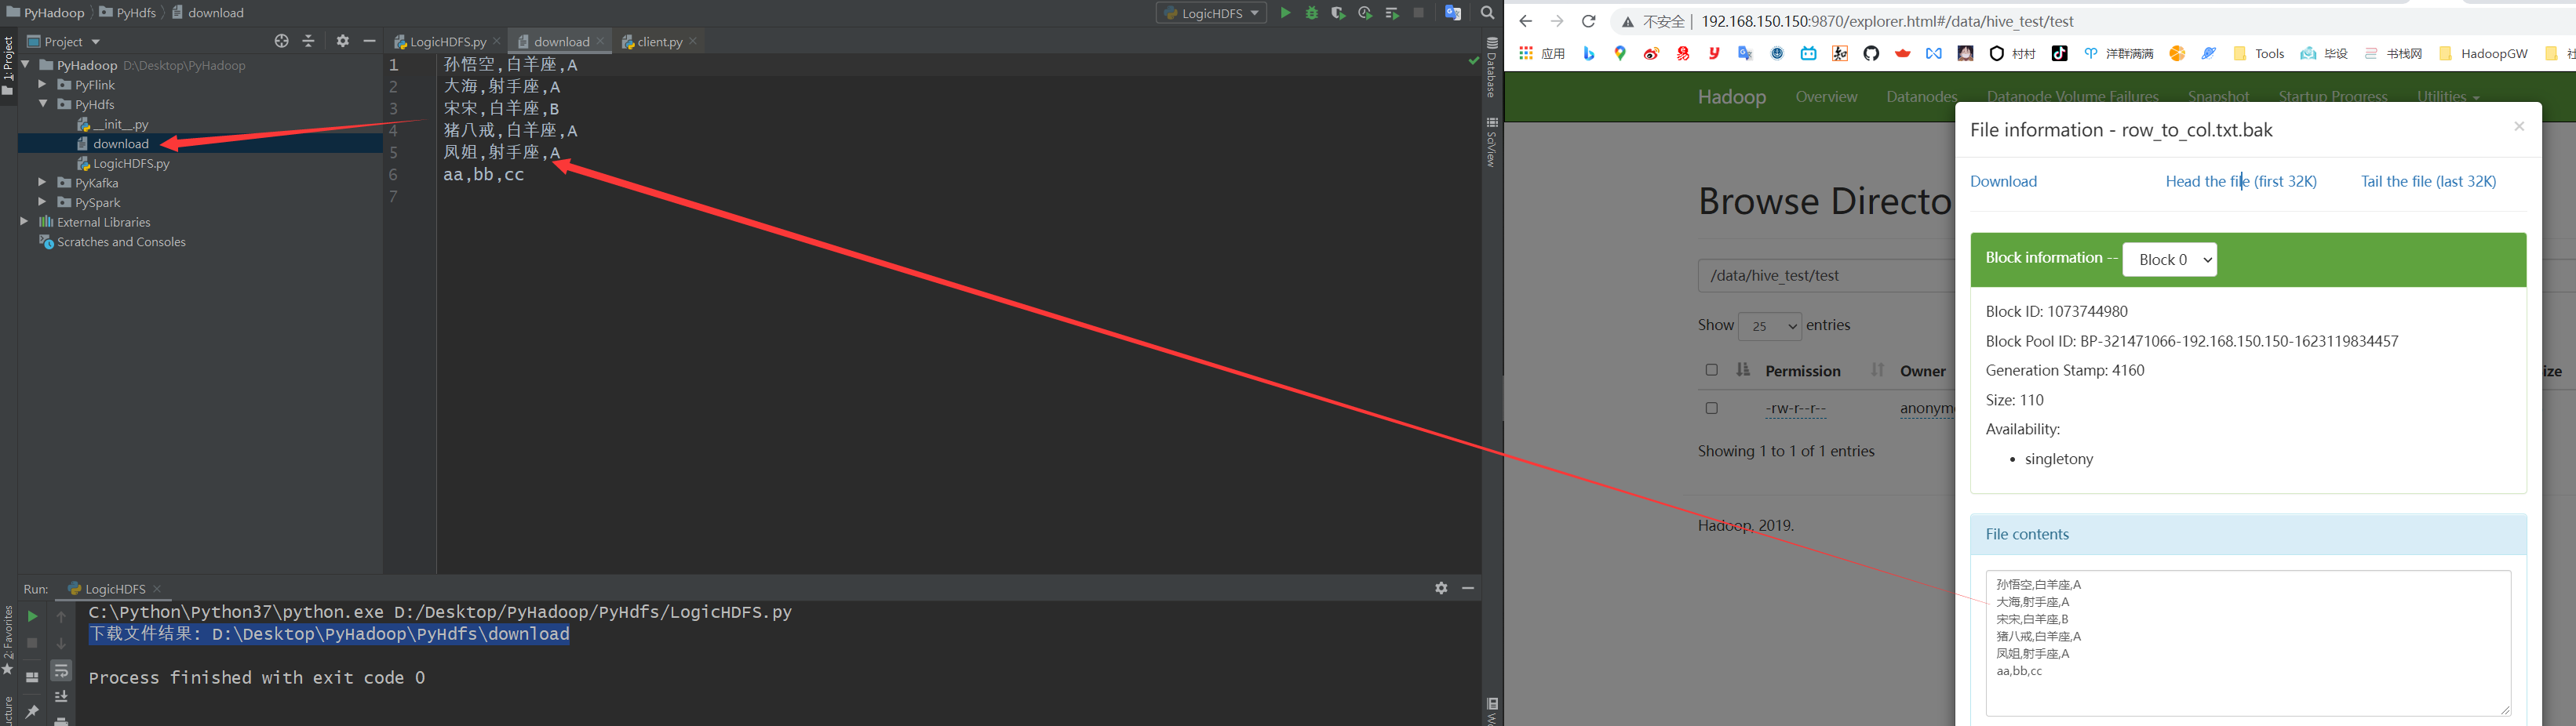
Task: Open Scratches and Consoles node
Action: point(112,241)
